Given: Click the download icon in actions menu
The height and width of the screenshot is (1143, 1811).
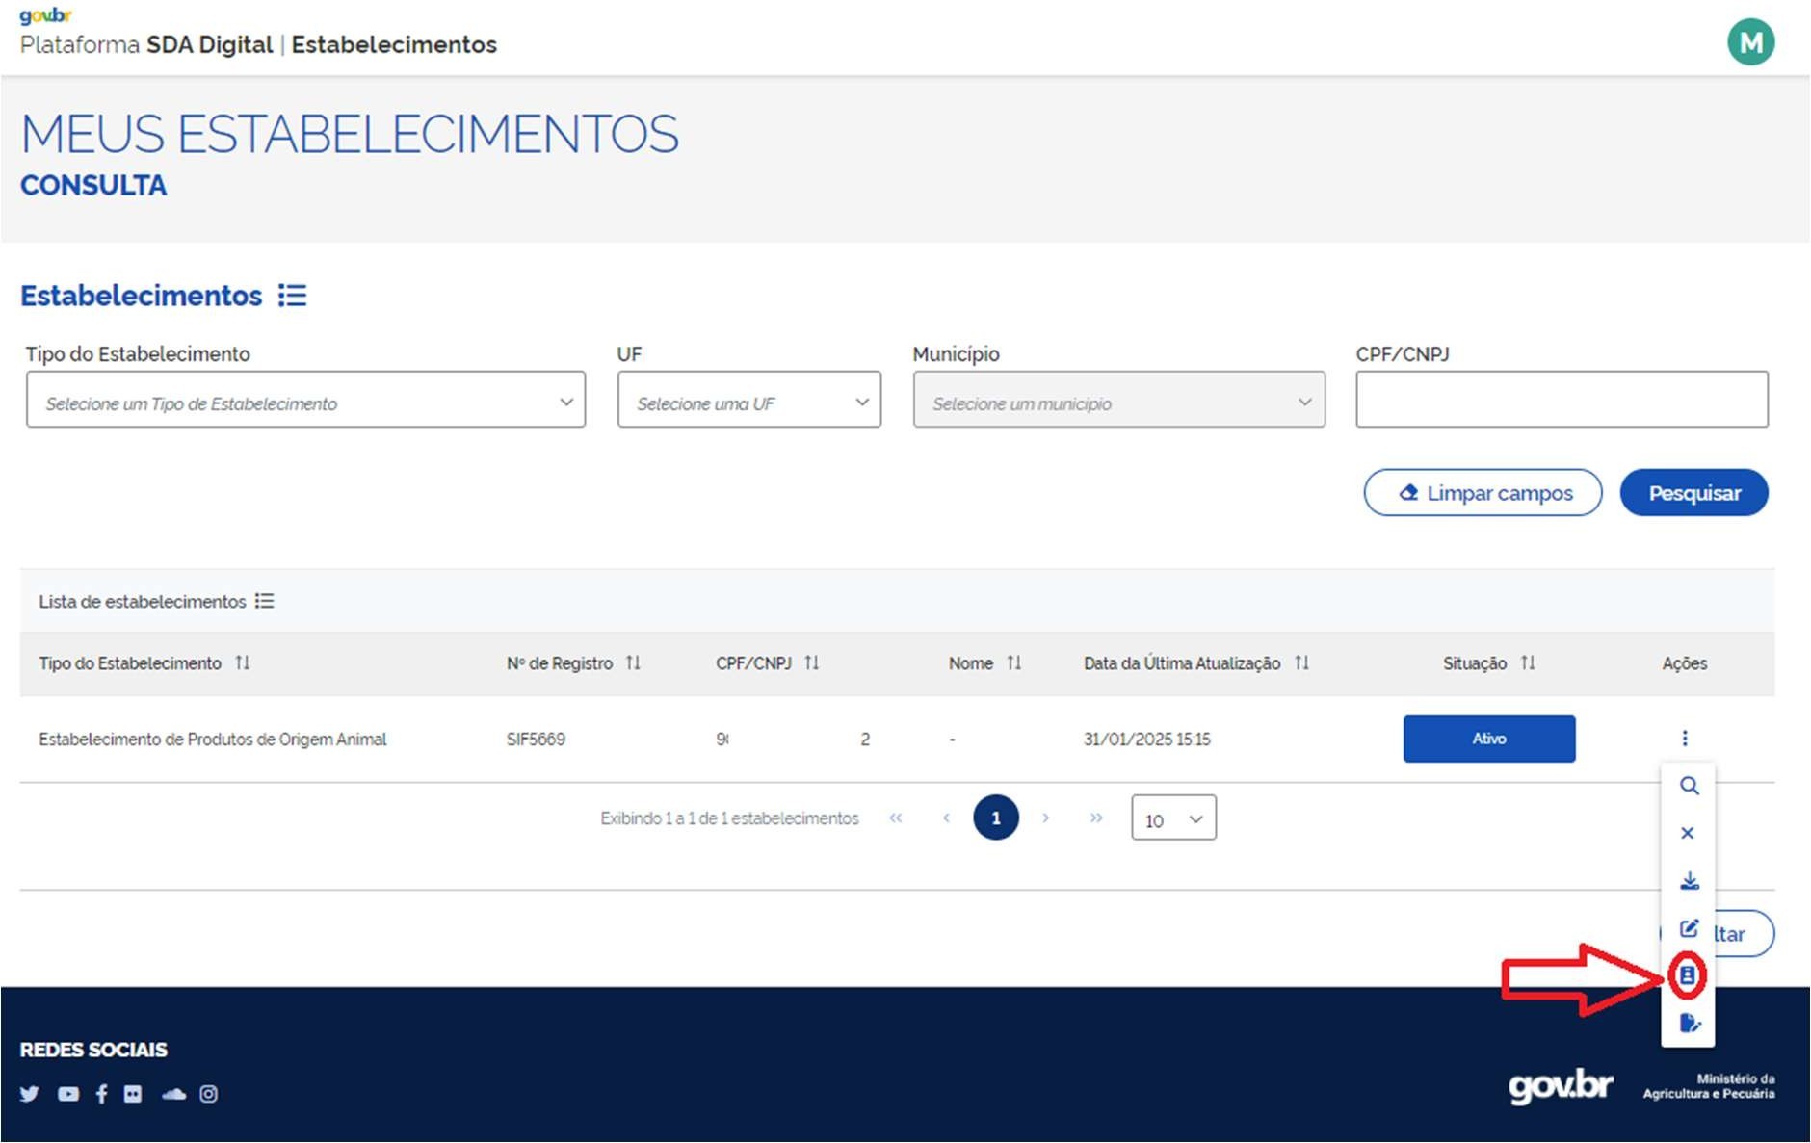Looking at the screenshot, I should pos(1689,881).
